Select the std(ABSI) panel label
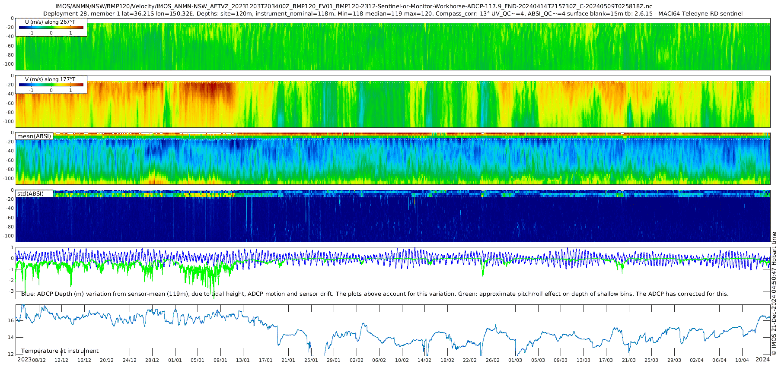Screen dimensions: 778x367 [30, 193]
